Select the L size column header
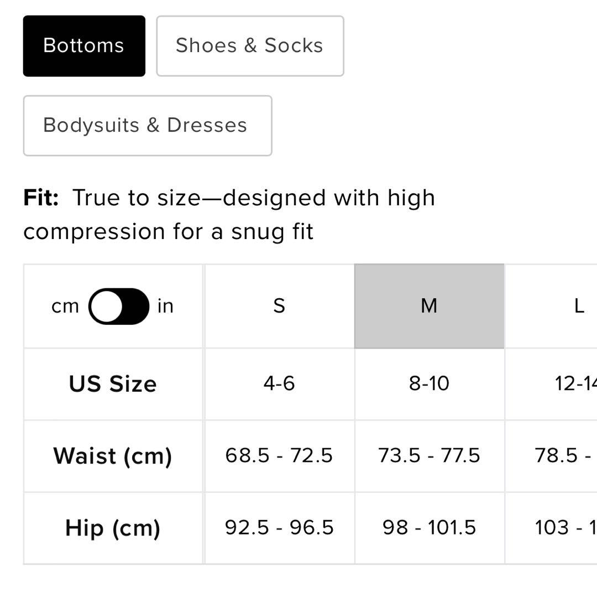Image resolution: width=597 pixels, height=592 pixels. (578, 306)
